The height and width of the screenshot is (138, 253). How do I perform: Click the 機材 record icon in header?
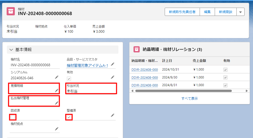(11, 11)
